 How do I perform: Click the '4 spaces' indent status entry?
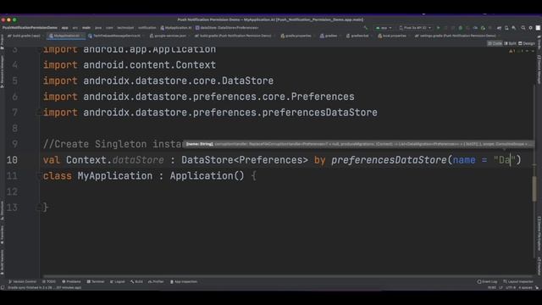525,288
